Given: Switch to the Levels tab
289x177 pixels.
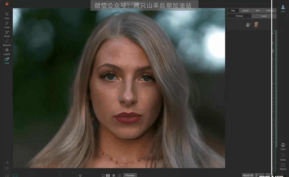Looking at the screenshot, I should (x=245, y=11).
